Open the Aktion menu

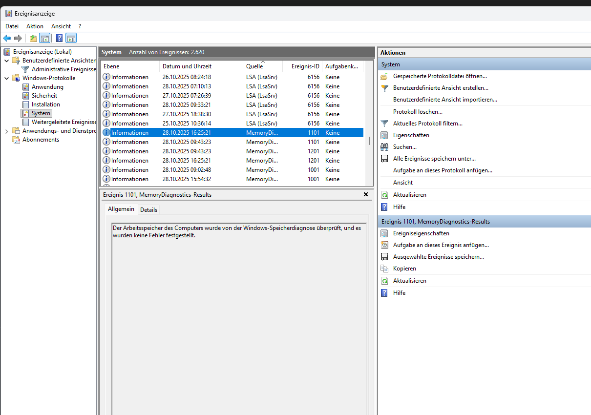tap(35, 26)
